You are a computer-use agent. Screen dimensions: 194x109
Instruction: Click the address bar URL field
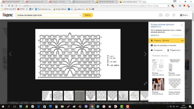92,6
